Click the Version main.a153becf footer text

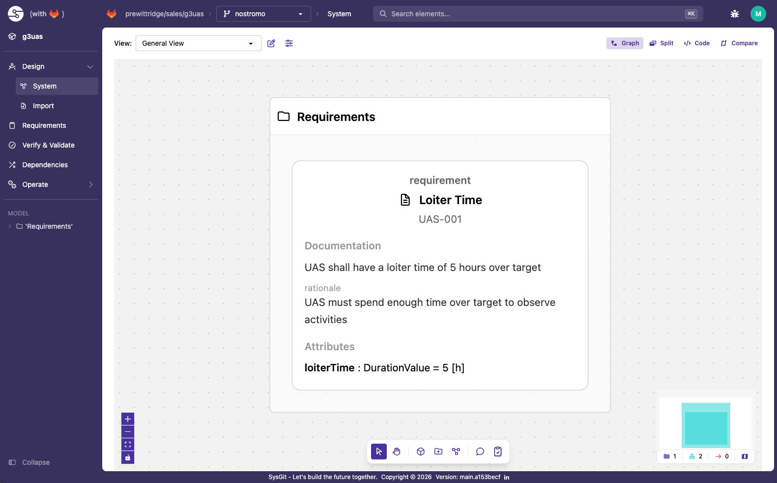[x=468, y=477]
